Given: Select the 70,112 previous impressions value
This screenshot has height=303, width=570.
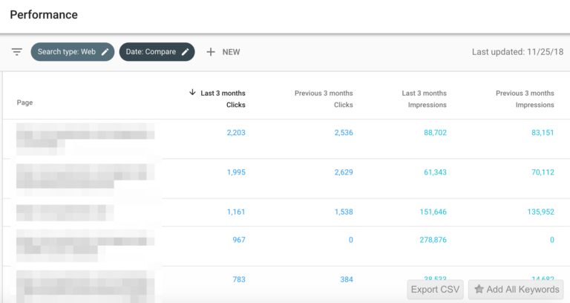Looking at the screenshot, I should click(x=543, y=172).
